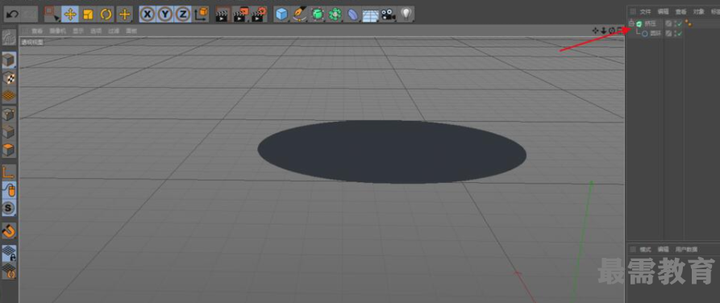Enable Polygons mode in the left sidebar
This screenshot has height=303, width=720.
[x=9, y=150]
